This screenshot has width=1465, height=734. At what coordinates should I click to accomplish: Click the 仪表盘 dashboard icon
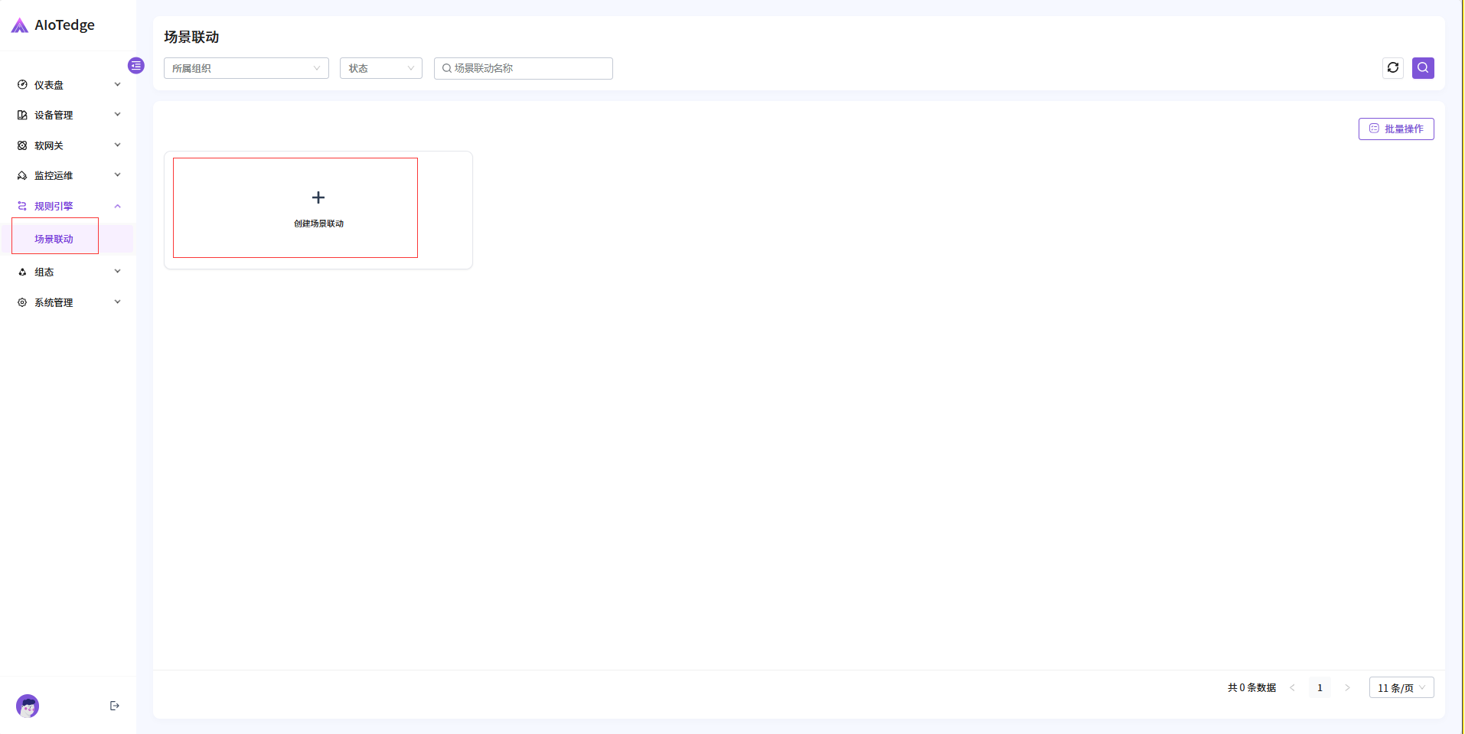click(x=22, y=85)
